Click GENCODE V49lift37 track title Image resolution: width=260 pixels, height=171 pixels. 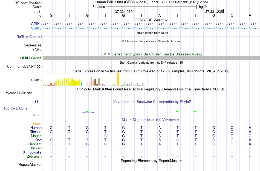point(151,20)
